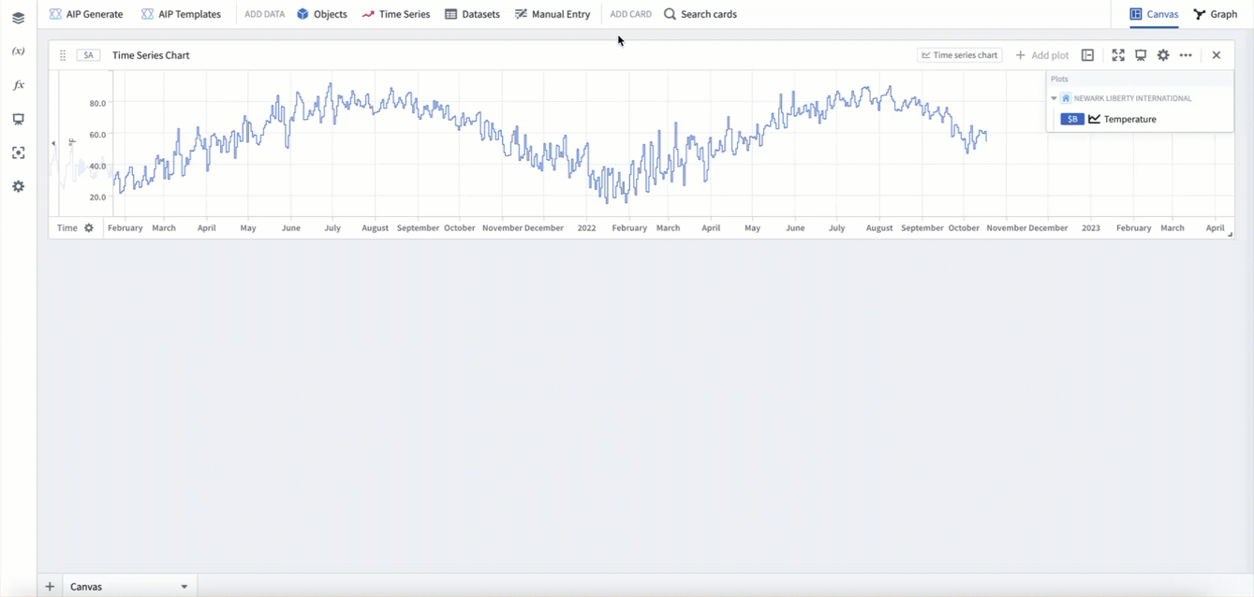Expand the chart card to fullscreen

point(1118,55)
